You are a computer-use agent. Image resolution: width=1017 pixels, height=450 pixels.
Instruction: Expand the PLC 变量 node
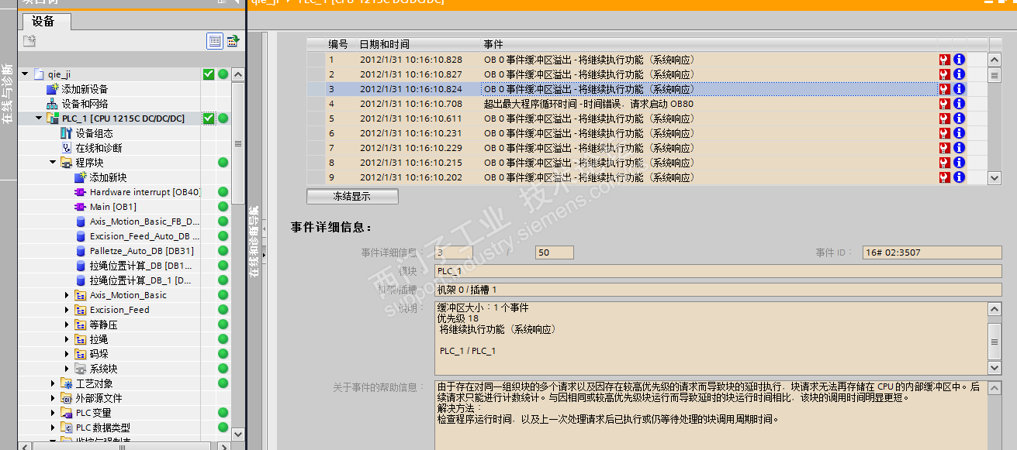click(53, 413)
